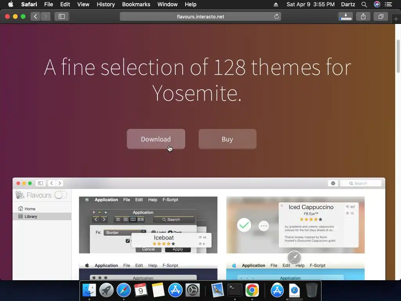401x301 pixels.
Task: Open the leftmost App Store icon in the Dock
Action: click(x=175, y=290)
